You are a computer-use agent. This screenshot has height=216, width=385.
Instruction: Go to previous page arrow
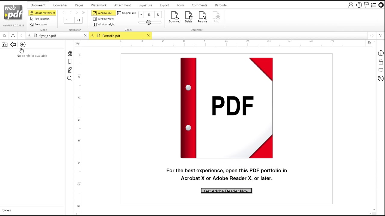(x=71, y=13)
